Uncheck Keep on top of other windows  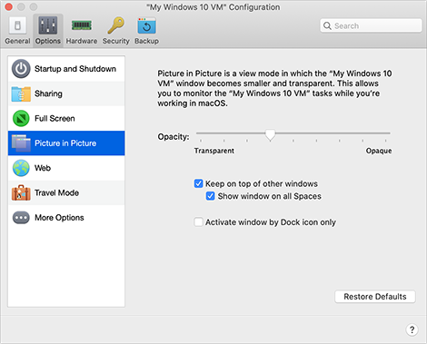coord(198,183)
